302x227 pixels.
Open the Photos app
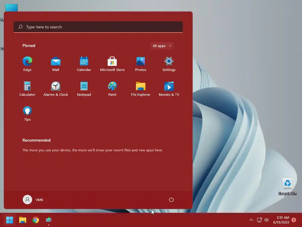141,64
